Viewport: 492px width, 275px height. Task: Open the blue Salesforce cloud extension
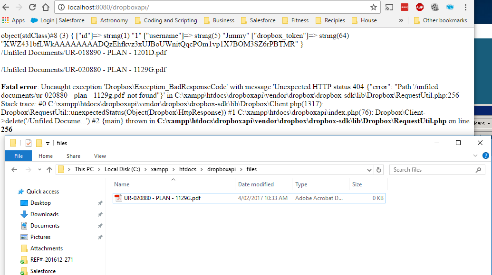450,7
